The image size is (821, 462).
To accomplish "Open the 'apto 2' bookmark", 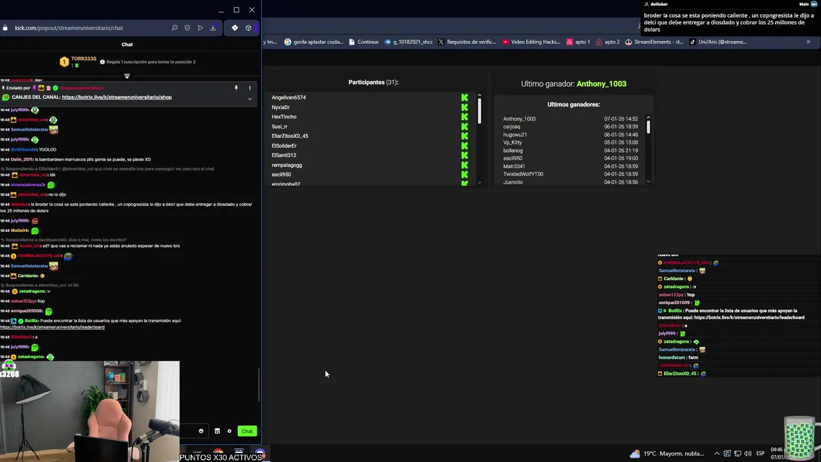I will click(x=608, y=42).
